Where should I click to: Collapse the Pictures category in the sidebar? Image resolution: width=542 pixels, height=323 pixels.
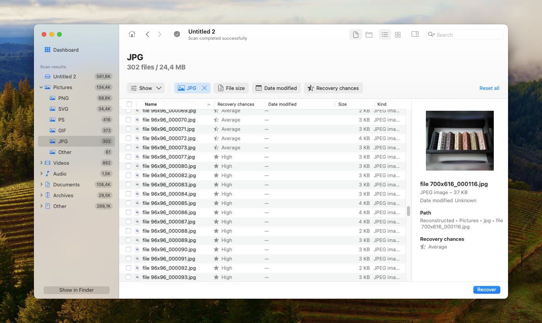click(41, 87)
